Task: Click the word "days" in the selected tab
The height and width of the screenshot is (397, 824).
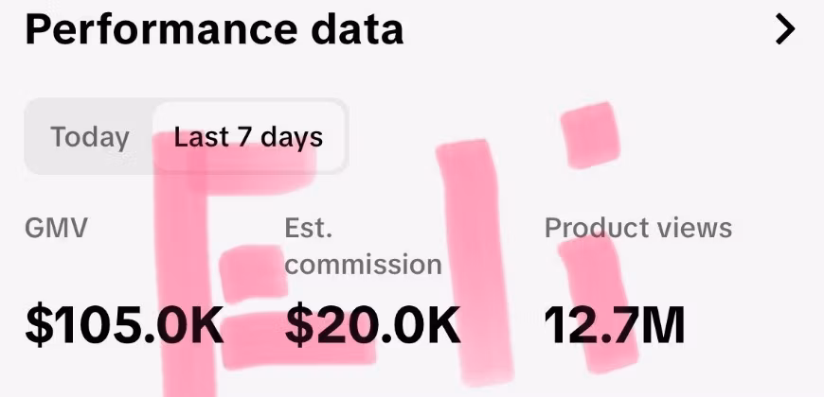Action: [x=292, y=137]
